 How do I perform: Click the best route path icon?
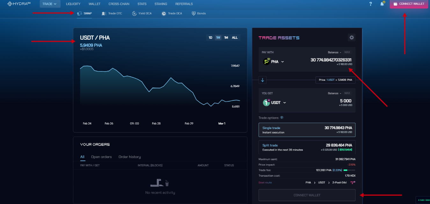(353, 182)
